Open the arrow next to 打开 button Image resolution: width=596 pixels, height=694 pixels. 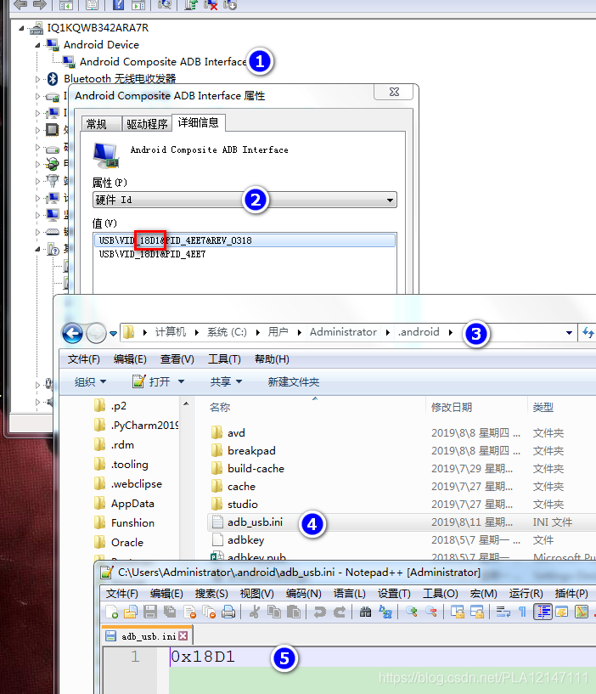coord(181,381)
